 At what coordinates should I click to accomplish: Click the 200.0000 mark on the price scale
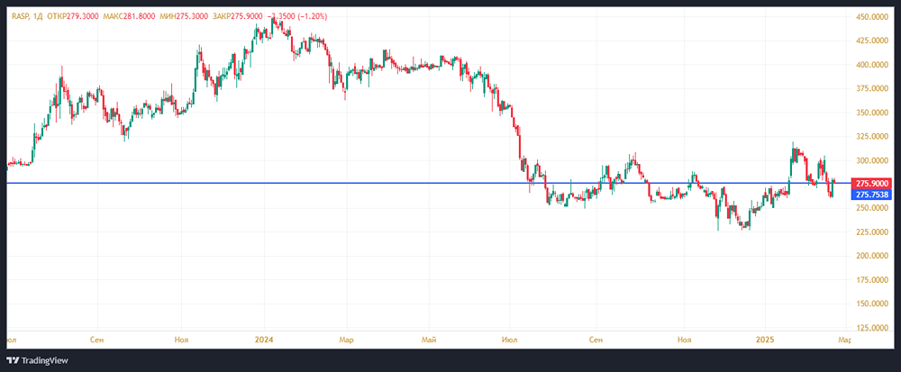874,256
